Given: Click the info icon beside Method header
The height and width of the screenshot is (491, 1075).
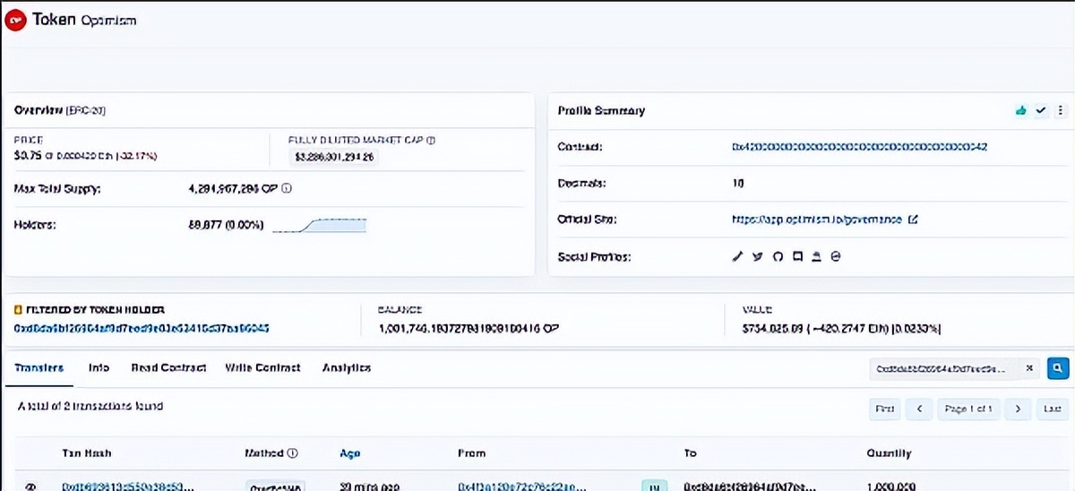Looking at the screenshot, I should (x=293, y=453).
